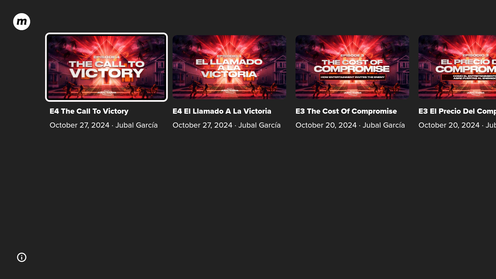Click October 27 date under El Llamado
496x279 pixels.
tap(203, 125)
